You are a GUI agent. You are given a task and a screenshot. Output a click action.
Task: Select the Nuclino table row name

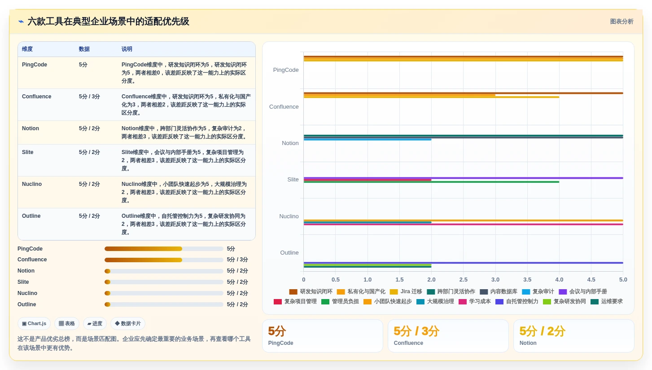click(x=31, y=184)
